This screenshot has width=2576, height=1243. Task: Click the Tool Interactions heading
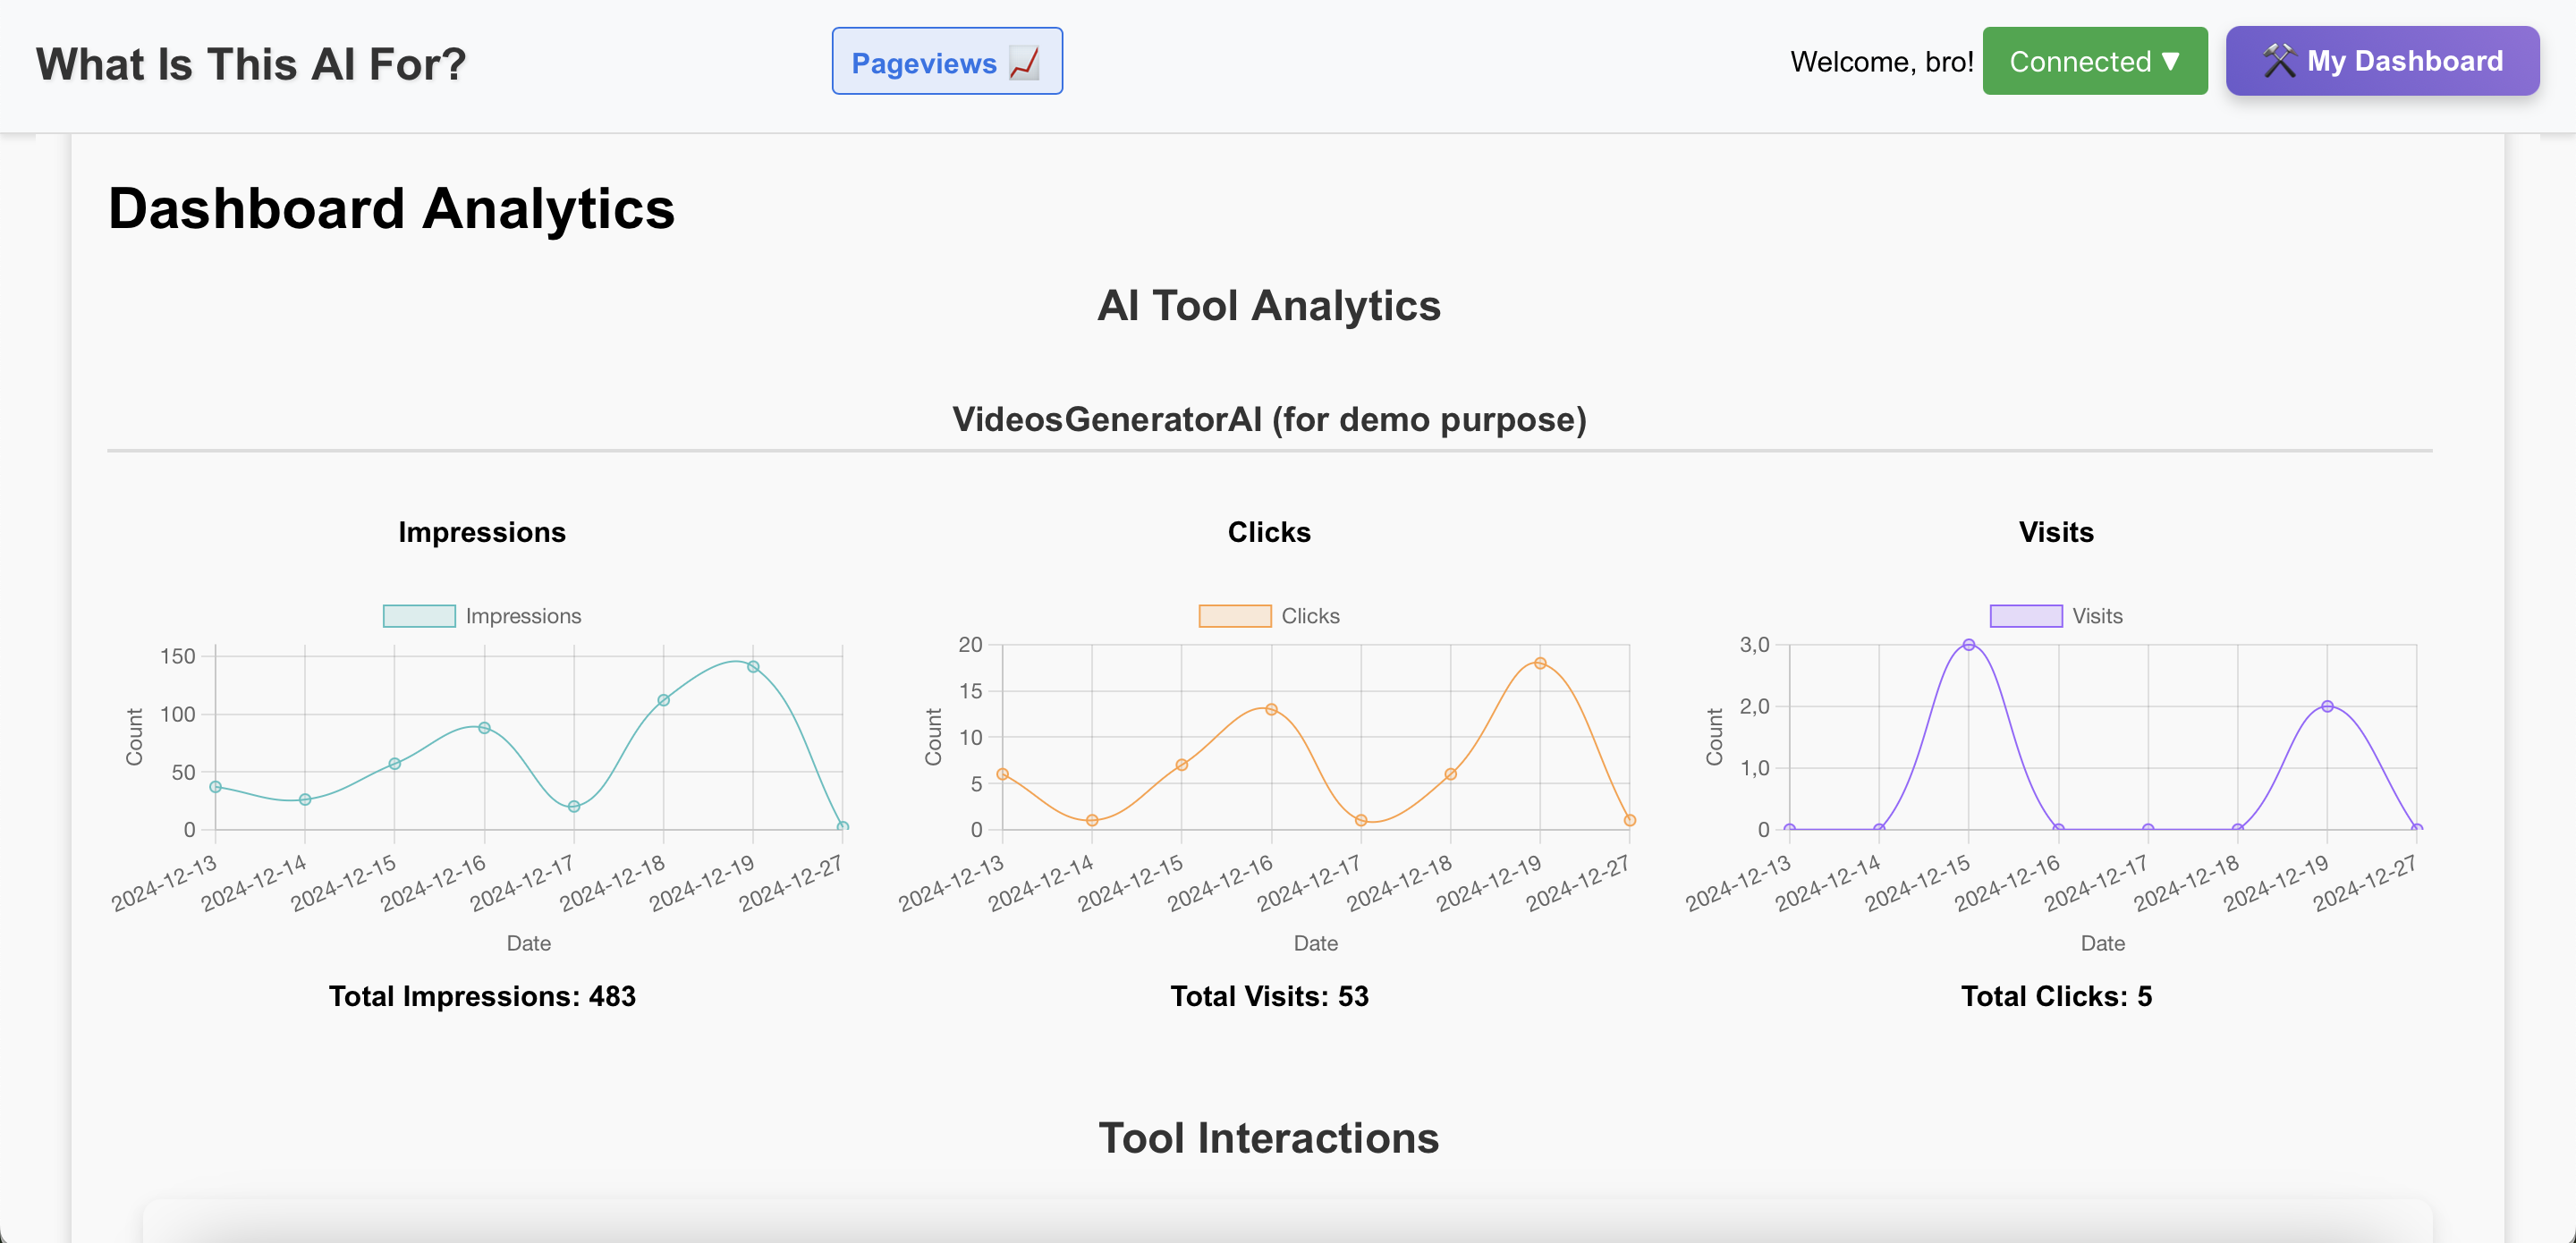1268,1138
